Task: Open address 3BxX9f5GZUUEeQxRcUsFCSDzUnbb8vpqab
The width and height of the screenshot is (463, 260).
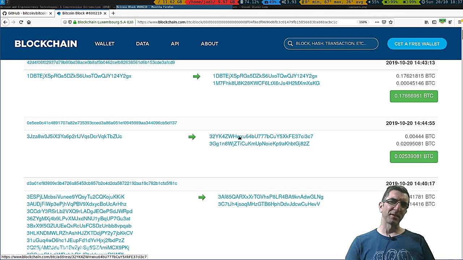Action: pyautogui.click(x=79, y=226)
